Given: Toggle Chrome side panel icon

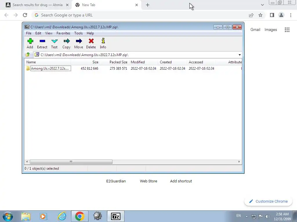Looking at the screenshot, I should pos(272,15).
